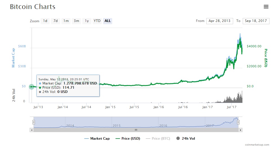The width and height of the screenshot is (274, 147).
Task: Click the $4000.00 price axis label
Action: tap(254, 46)
